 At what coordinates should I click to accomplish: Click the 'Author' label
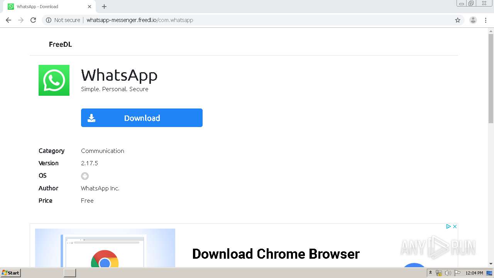pyautogui.click(x=48, y=188)
